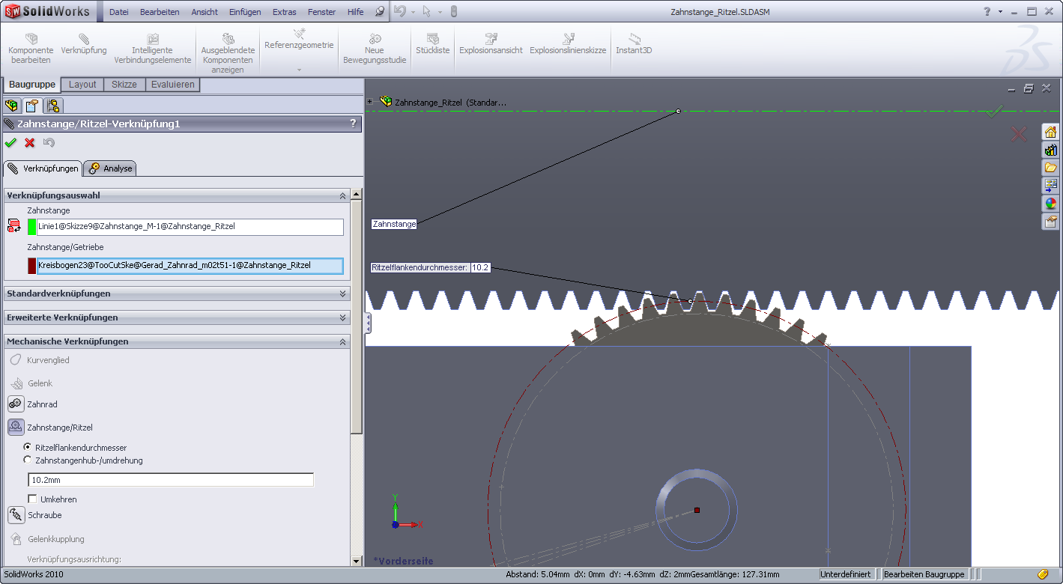1063x584 pixels.
Task: Open the Bearbeiten menu
Action: point(158,12)
